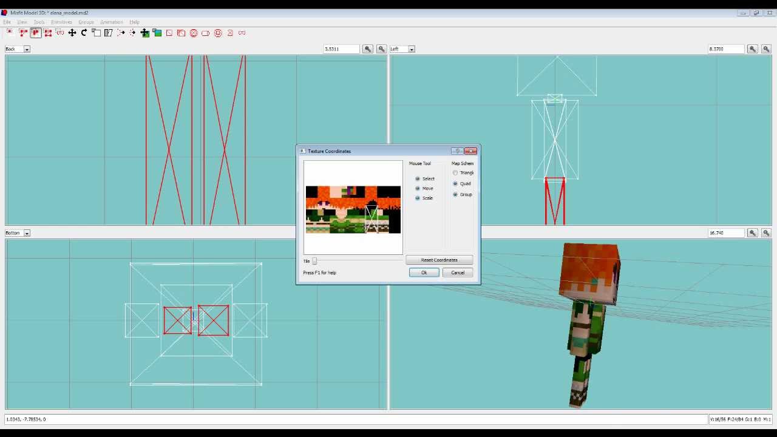Click the skin texture image in dialog
This screenshot has height=437, width=777.
point(353,210)
